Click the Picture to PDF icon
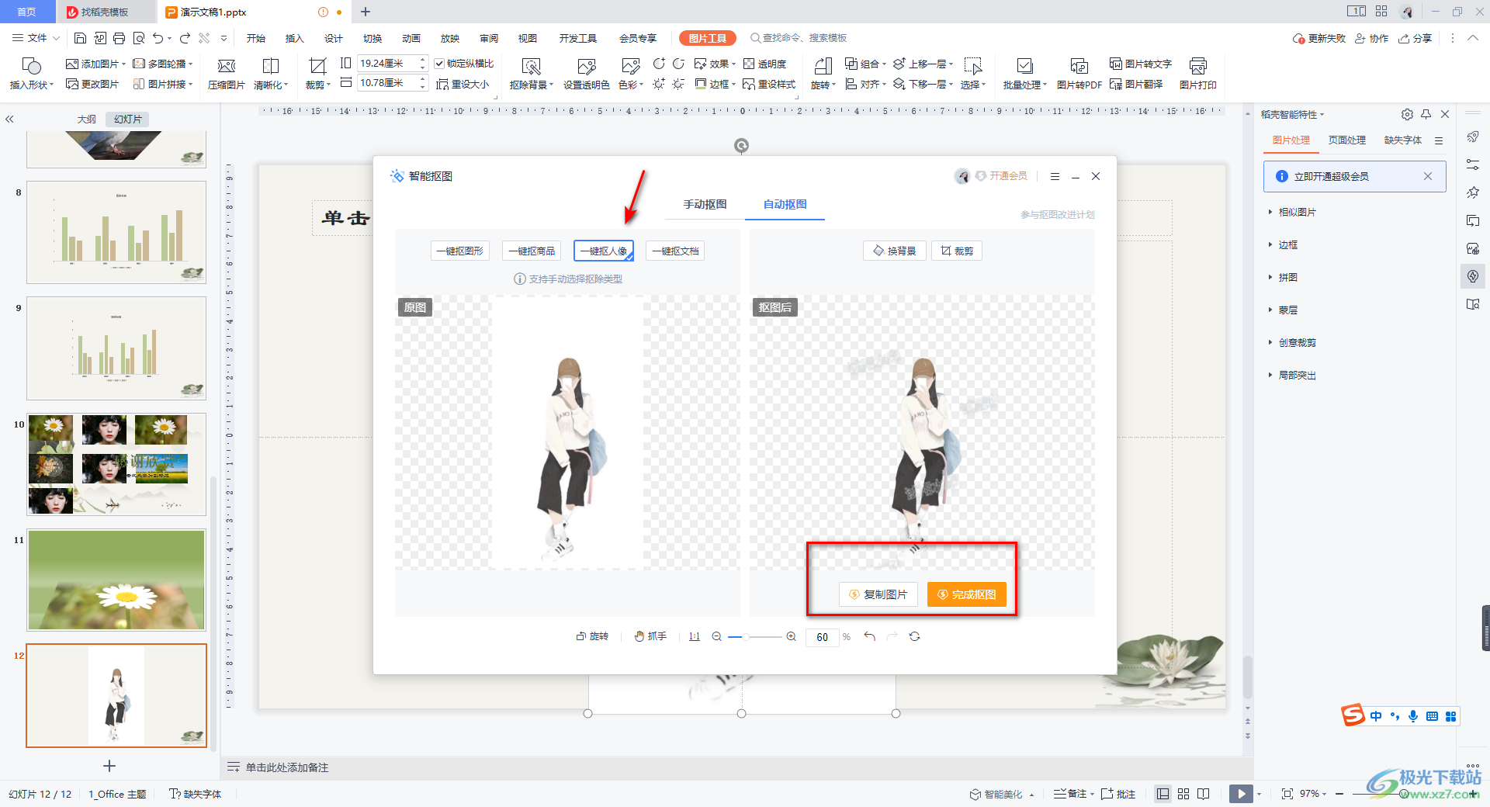 (1079, 65)
